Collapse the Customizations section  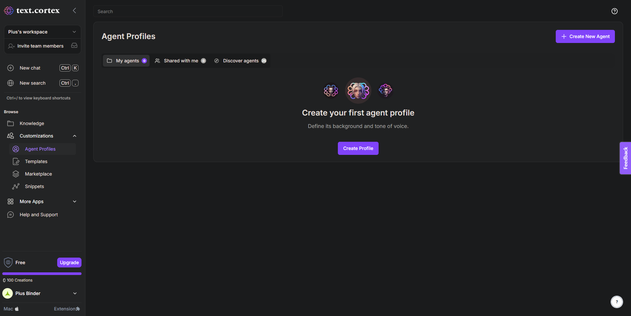pyautogui.click(x=75, y=136)
